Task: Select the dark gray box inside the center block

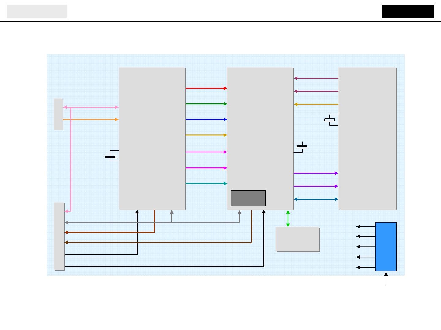Action: (x=248, y=198)
